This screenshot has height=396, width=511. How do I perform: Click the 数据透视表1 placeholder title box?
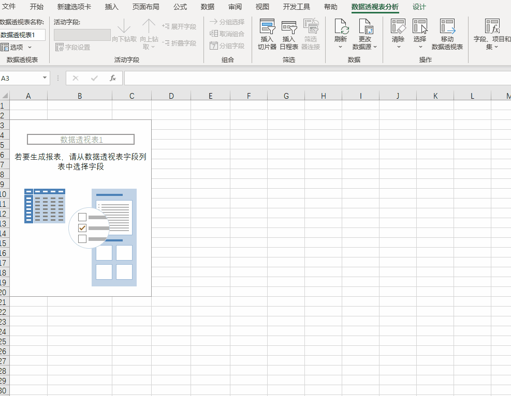[81, 139]
